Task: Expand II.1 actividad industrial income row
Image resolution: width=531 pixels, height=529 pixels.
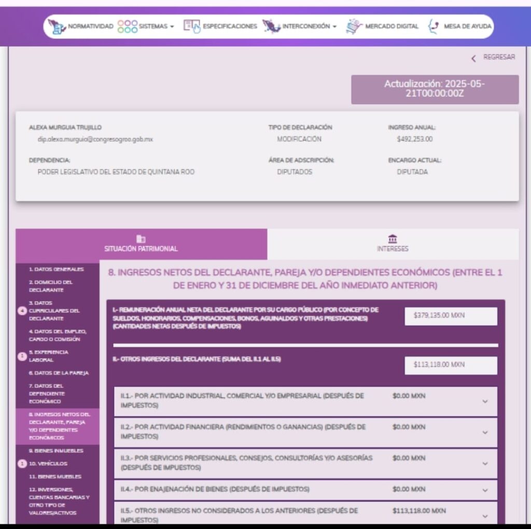Action: click(x=485, y=401)
